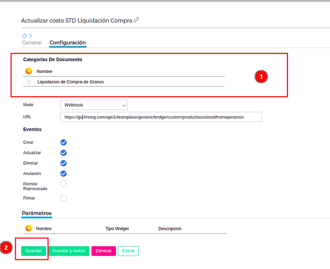This screenshot has height=269, width=330.
Task: Uncheck the Actualizar event checkbox
Action: 64,153
